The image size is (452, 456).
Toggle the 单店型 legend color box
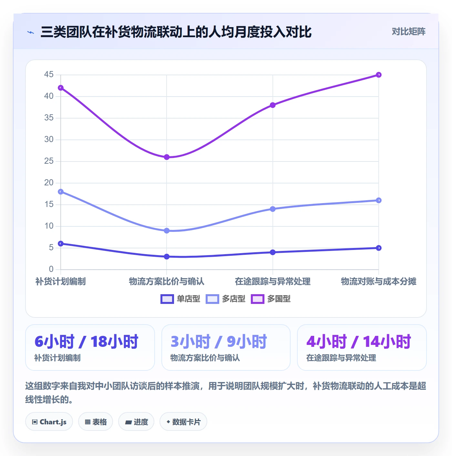[167, 299]
